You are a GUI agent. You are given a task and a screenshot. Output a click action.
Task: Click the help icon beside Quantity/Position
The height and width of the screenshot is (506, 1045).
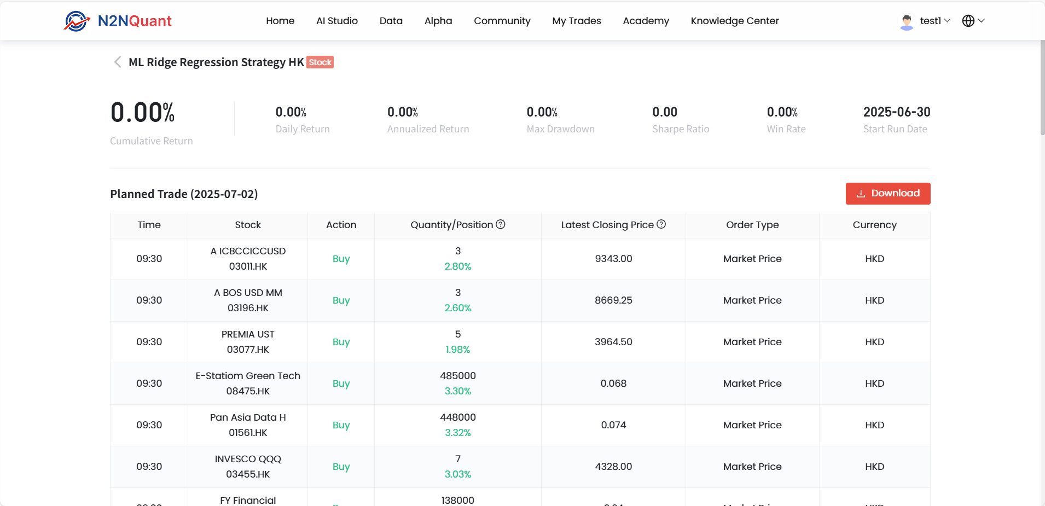point(501,224)
